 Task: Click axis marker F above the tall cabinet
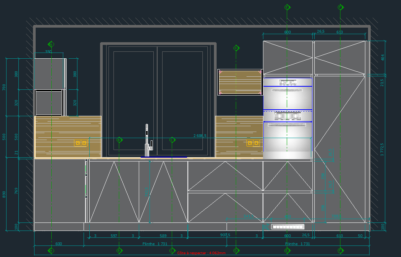(x=340, y=7)
